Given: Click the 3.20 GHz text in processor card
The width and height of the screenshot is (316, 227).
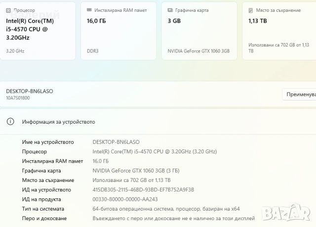Looking at the screenshot, I should click(15, 51).
